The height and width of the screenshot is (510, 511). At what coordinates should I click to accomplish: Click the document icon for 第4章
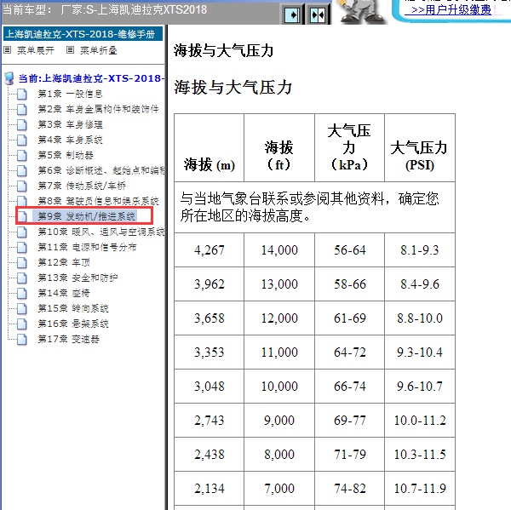22,140
